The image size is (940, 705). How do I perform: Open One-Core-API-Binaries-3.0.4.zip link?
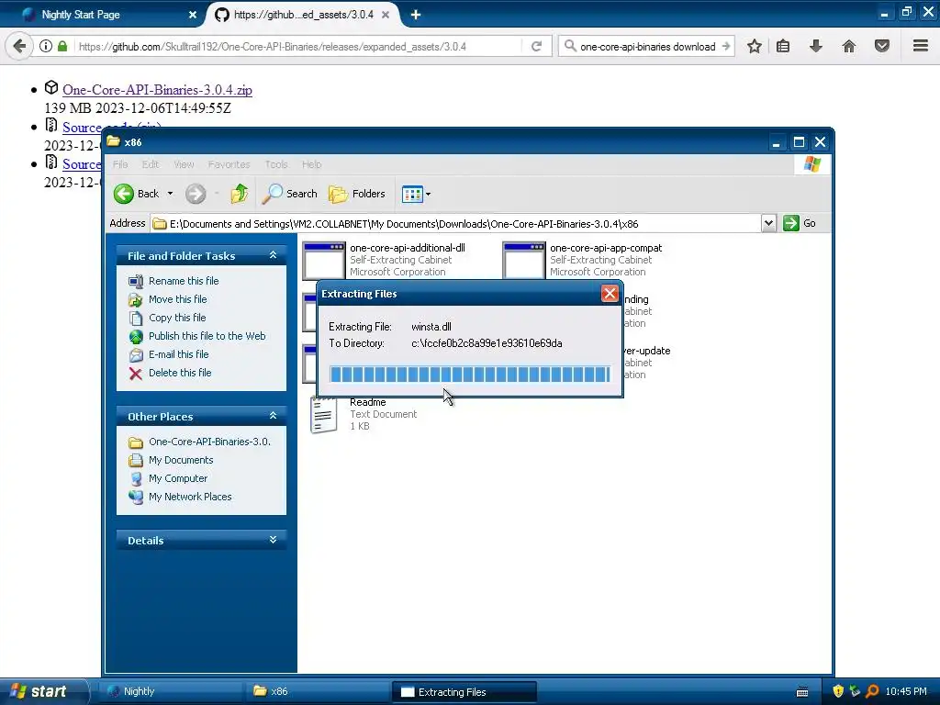pos(157,90)
